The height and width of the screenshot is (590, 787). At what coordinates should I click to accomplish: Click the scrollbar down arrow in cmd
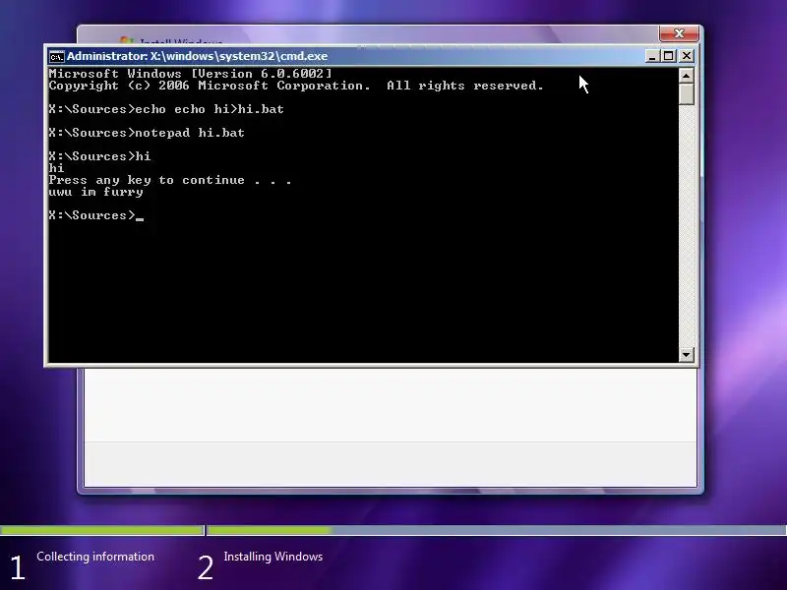click(x=686, y=354)
